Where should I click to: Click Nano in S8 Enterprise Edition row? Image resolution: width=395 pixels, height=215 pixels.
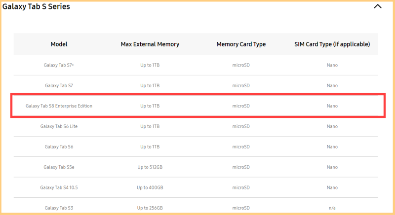[x=332, y=106]
